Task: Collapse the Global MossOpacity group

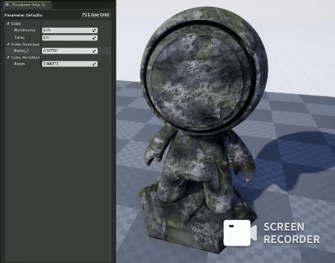Action: [8, 44]
